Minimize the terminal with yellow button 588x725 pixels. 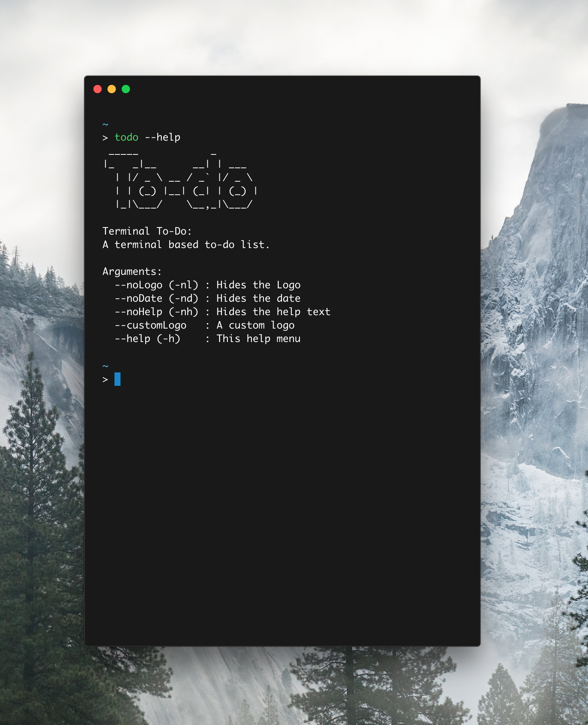pyautogui.click(x=112, y=89)
